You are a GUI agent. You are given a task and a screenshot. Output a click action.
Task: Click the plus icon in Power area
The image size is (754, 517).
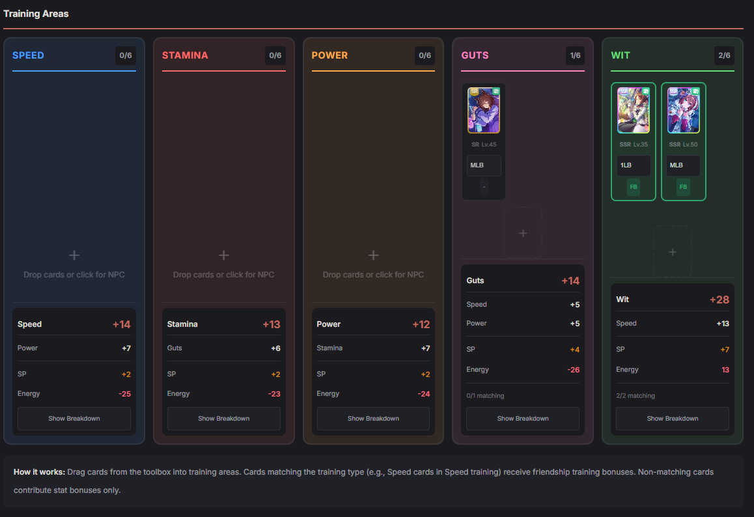tap(373, 255)
